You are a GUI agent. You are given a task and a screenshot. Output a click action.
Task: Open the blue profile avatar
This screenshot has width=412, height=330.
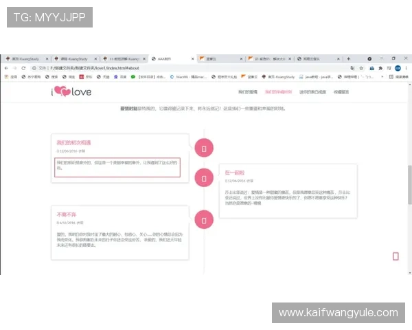(x=398, y=68)
